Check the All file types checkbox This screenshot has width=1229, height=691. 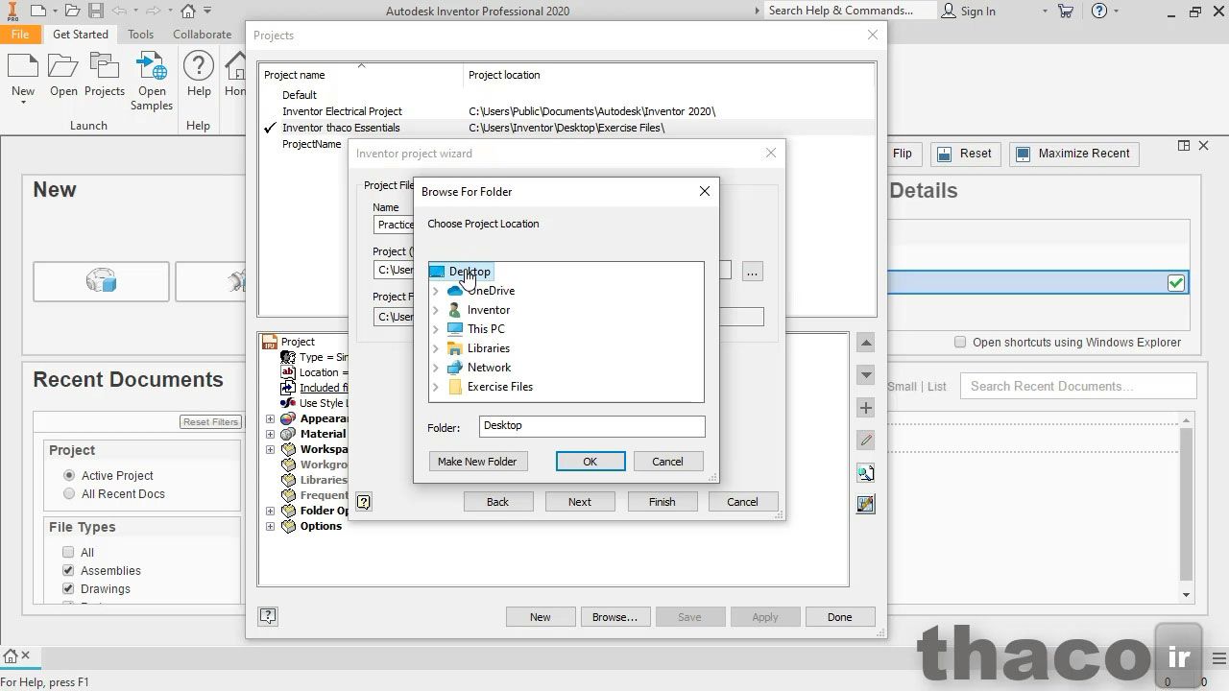pos(68,552)
